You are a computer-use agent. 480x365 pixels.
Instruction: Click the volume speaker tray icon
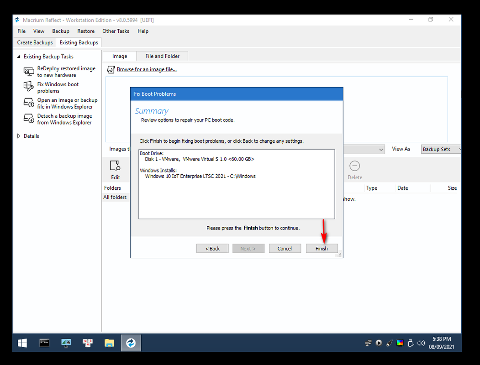421,343
